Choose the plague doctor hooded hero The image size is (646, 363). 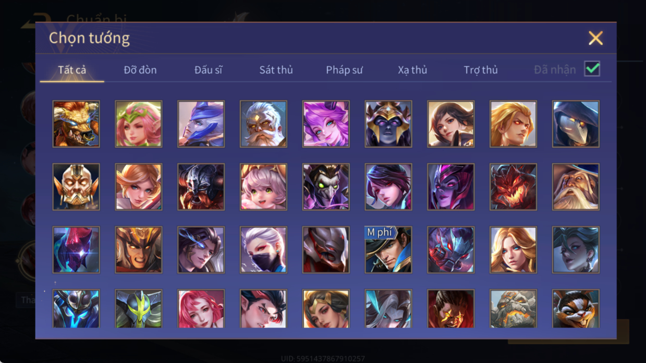[x=576, y=124]
